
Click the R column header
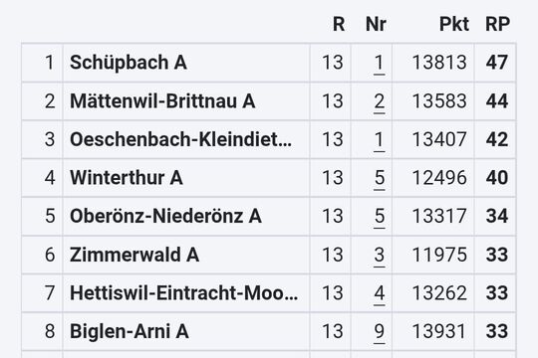coord(339,24)
